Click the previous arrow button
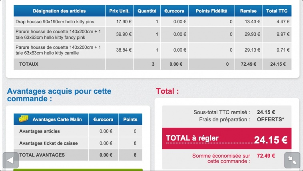The image size is (303, 171). 11,160
